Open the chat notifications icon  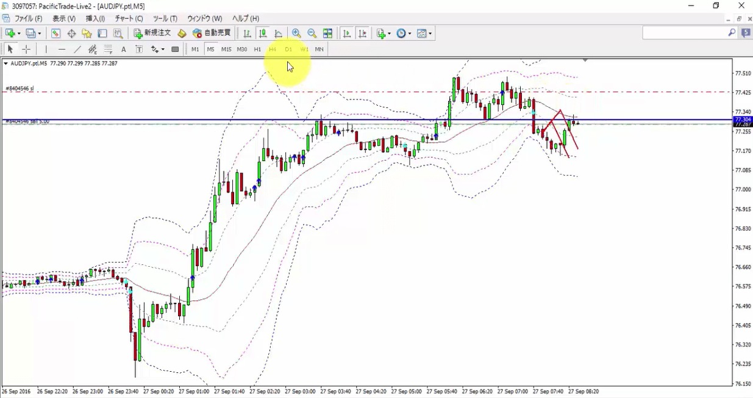pos(746,33)
